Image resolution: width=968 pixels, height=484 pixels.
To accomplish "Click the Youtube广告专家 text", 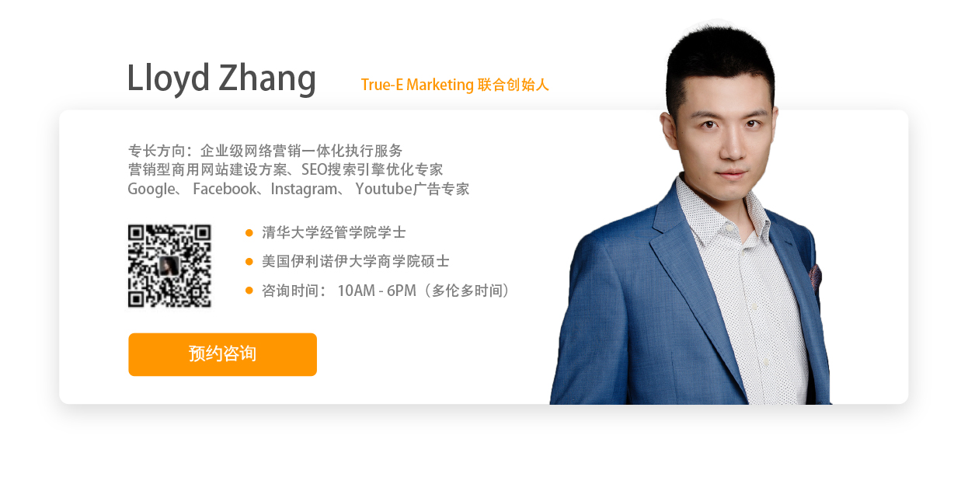I will [413, 189].
